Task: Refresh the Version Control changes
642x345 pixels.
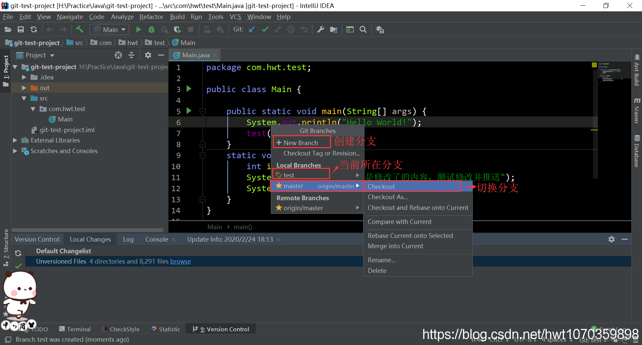Action: click(18, 253)
